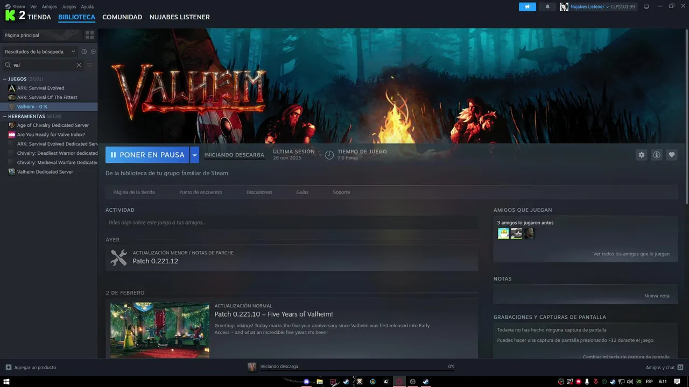Screen dimensions: 689x387
Task: Open Discusiones link
Action: point(259,192)
